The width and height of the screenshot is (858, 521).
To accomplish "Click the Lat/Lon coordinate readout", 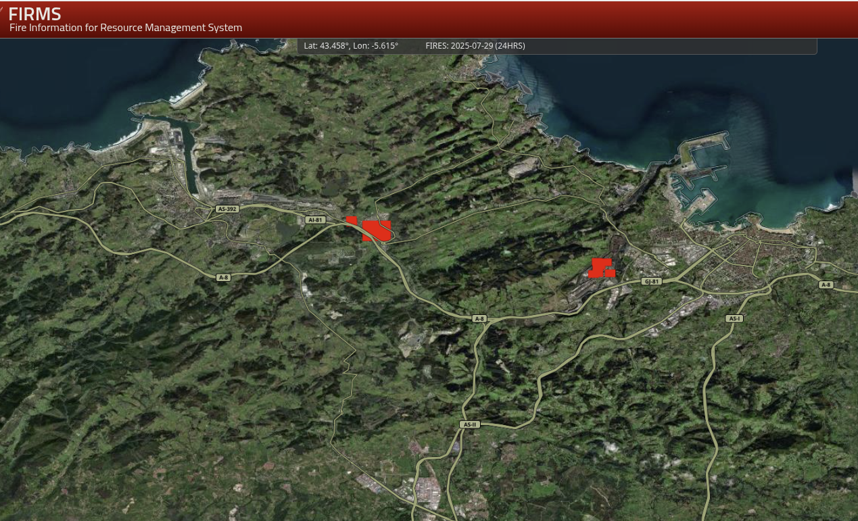I will (351, 46).
